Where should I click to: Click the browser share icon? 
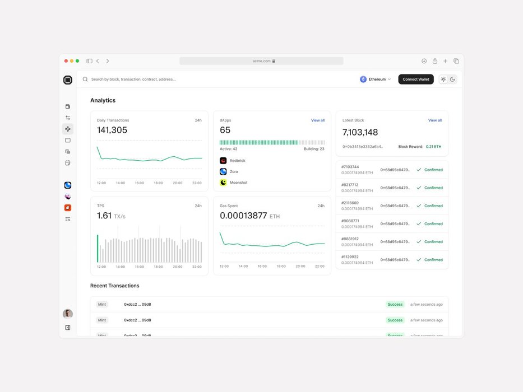[x=434, y=61]
